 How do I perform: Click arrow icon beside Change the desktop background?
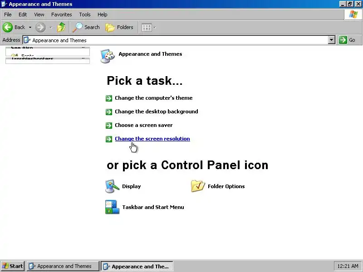(x=109, y=112)
